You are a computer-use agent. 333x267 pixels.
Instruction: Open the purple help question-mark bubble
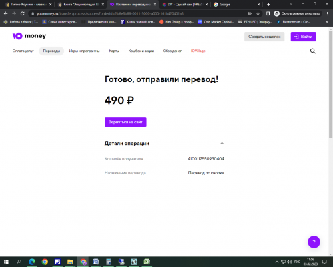click(x=314, y=242)
